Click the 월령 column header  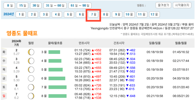coord(31,43)
